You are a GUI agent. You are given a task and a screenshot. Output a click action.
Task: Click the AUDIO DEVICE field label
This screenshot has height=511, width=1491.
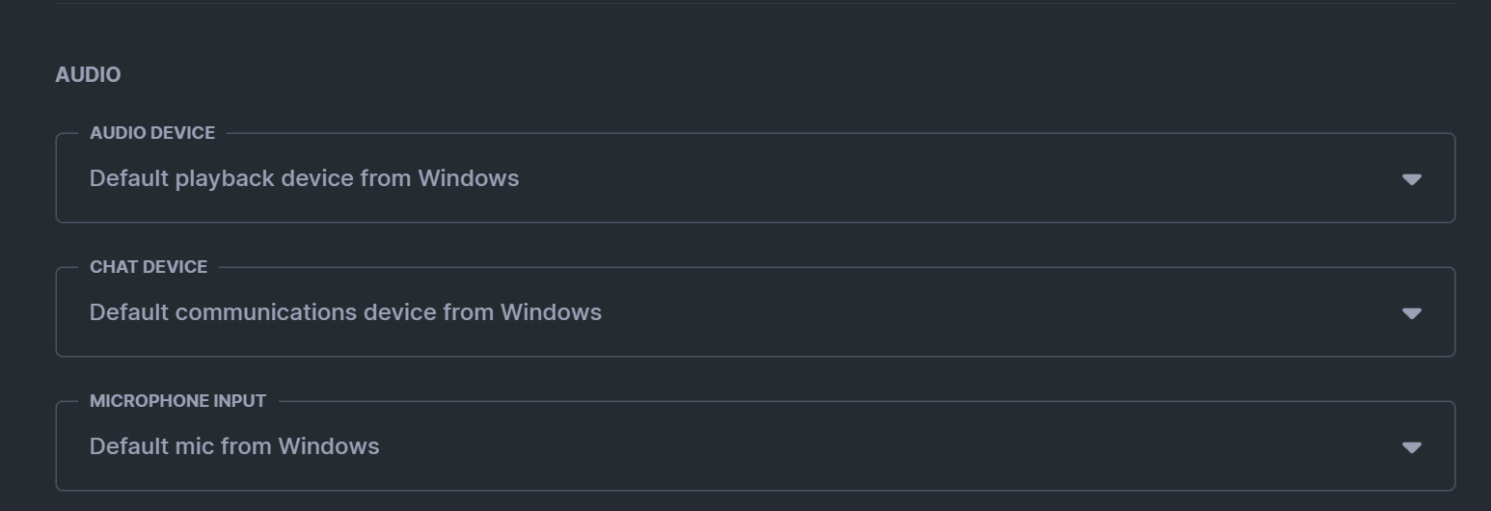click(x=152, y=133)
